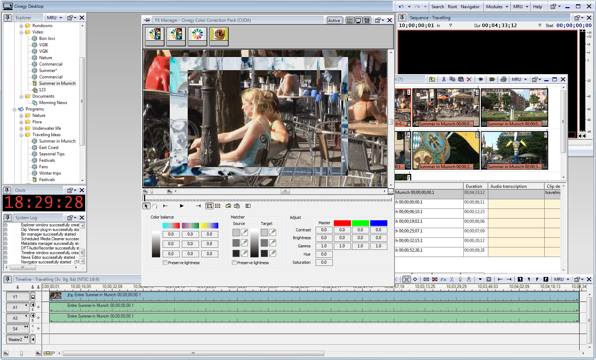This screenshot has height=360, width=596.
Task: Click the cyan-red Color balance gradient
Action: click(171, 226)
